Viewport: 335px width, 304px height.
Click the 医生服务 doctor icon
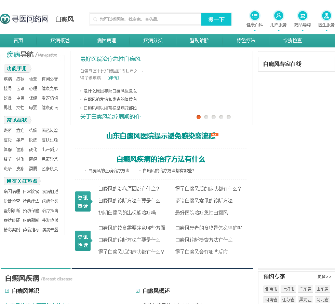pos(326,16)
